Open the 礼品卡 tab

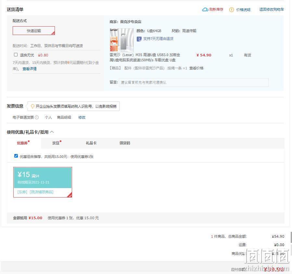coord(91,143)
